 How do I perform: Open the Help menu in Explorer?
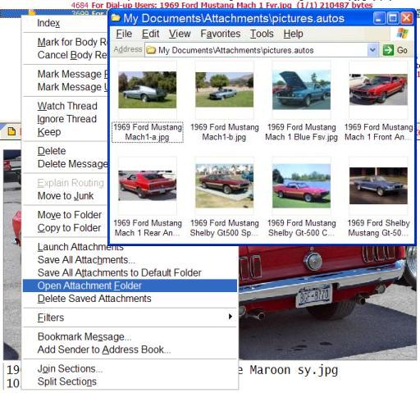pyautogui.click(x=293, y=34)
